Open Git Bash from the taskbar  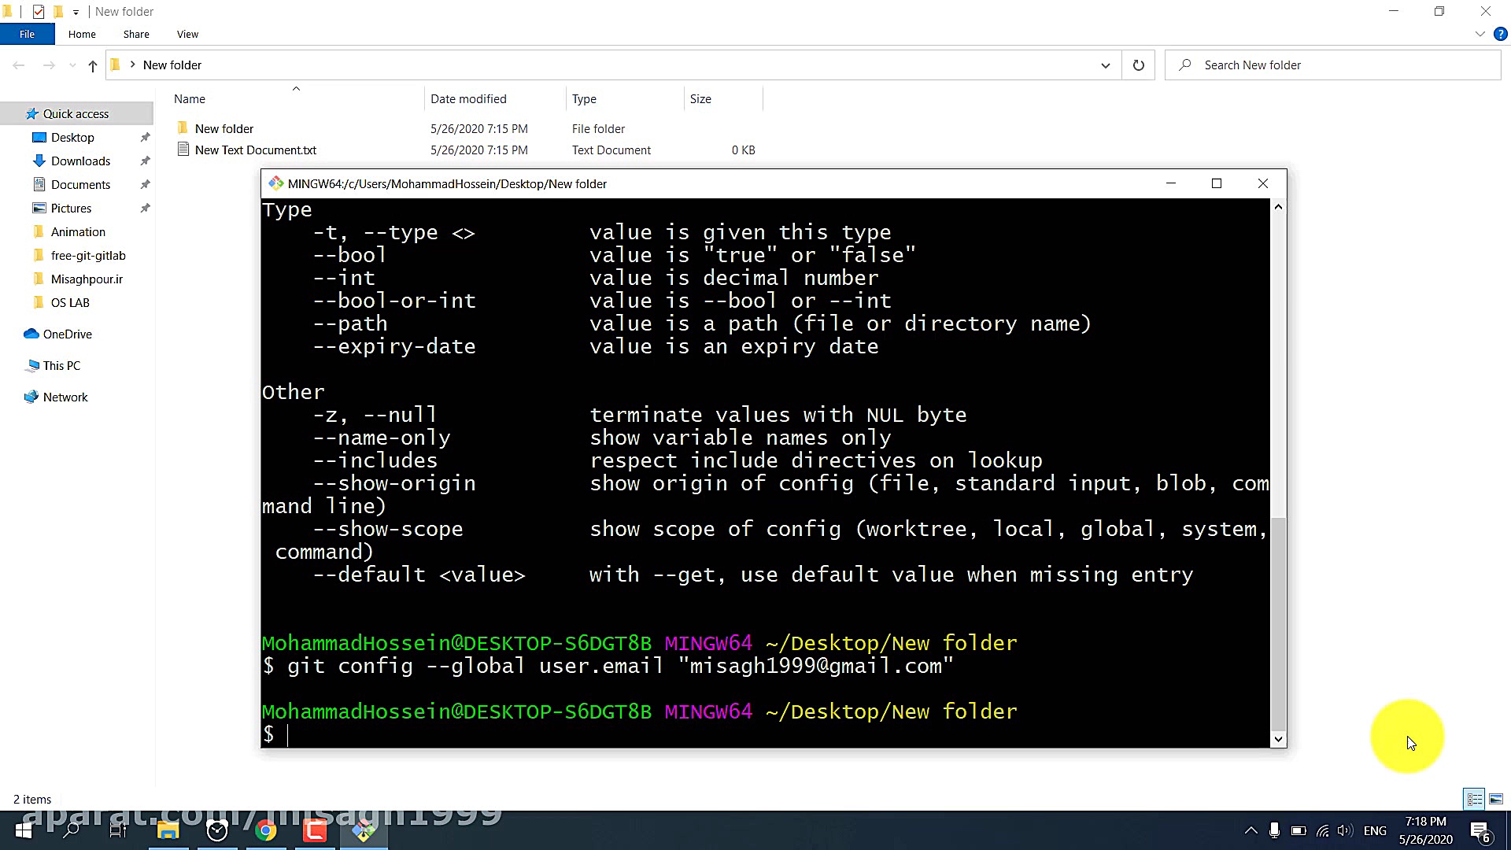tap(363, 830)
